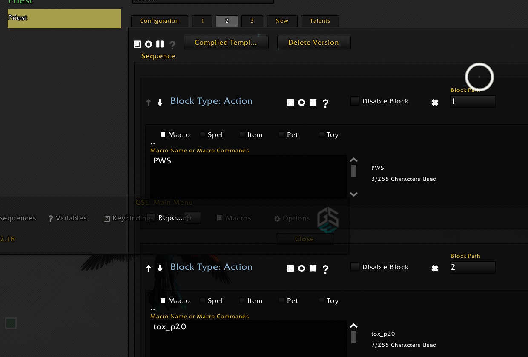Open the Configuration tab
Image resolution: width=528 pixels, height=357 pixels.
(x=160, y=21)
